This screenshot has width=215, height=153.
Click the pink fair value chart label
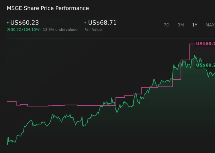(x=205, y=44)
